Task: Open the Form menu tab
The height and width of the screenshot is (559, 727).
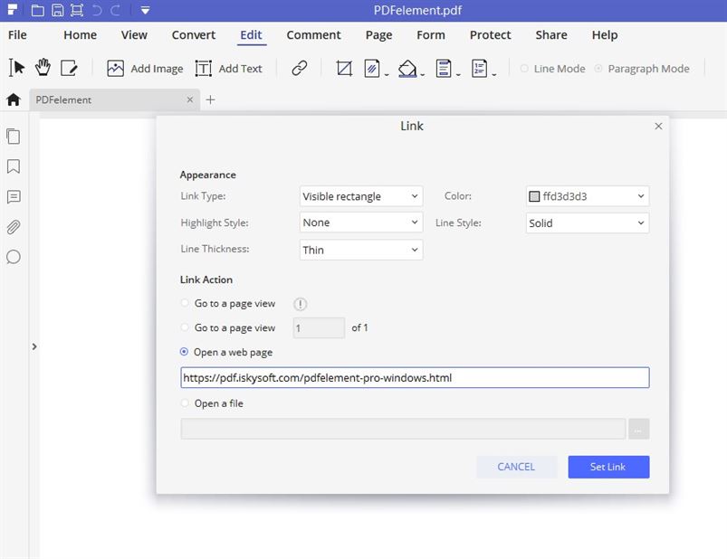Action: coord(431,35)
